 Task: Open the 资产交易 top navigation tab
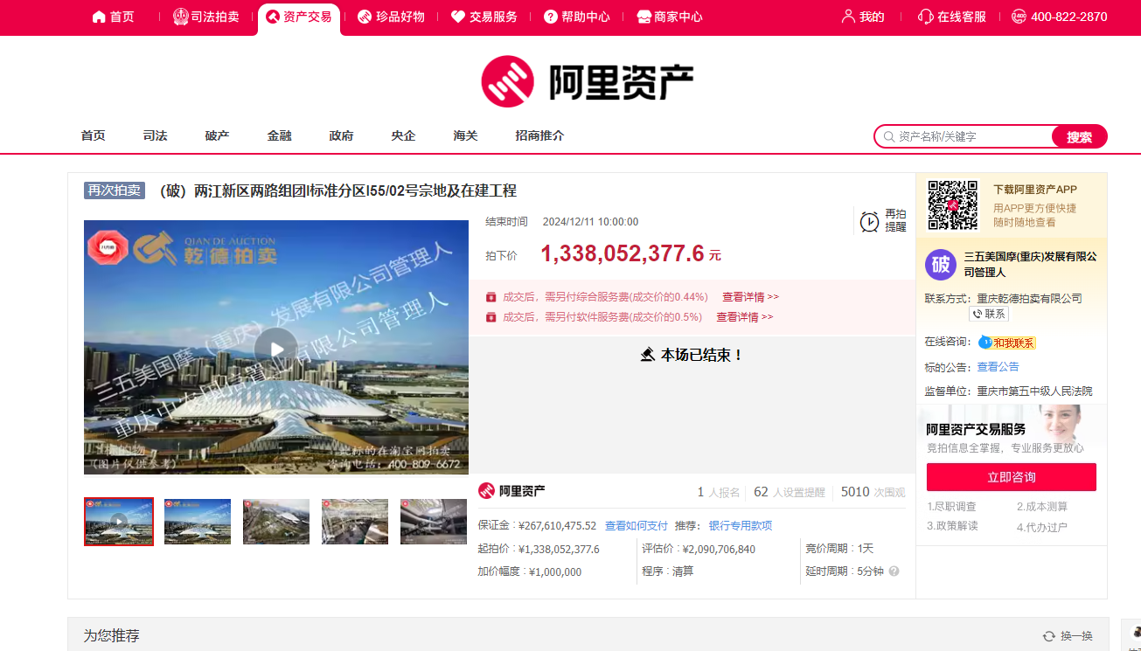[x=299, y=17]
